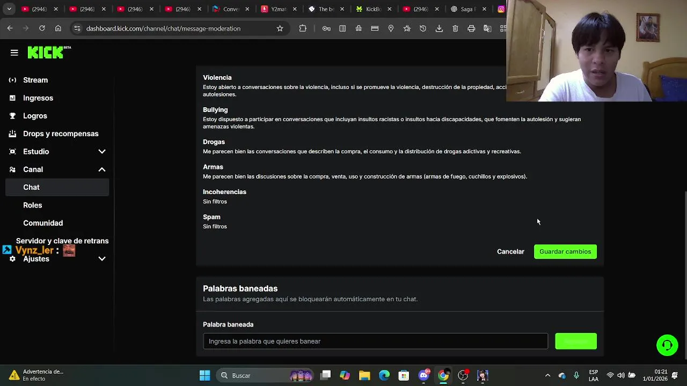Open the Windows Start menu

(x=204, y=375)
